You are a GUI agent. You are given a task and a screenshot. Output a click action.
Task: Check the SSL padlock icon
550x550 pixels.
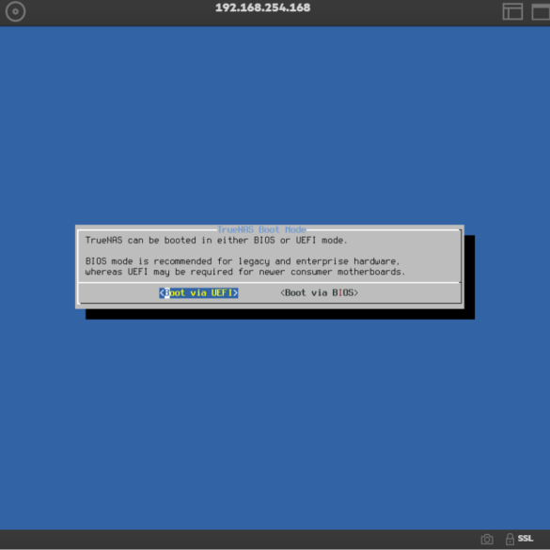[510, 539]
